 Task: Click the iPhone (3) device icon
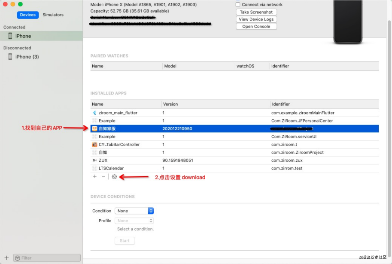pyautogui.click(x=10, y=57)
